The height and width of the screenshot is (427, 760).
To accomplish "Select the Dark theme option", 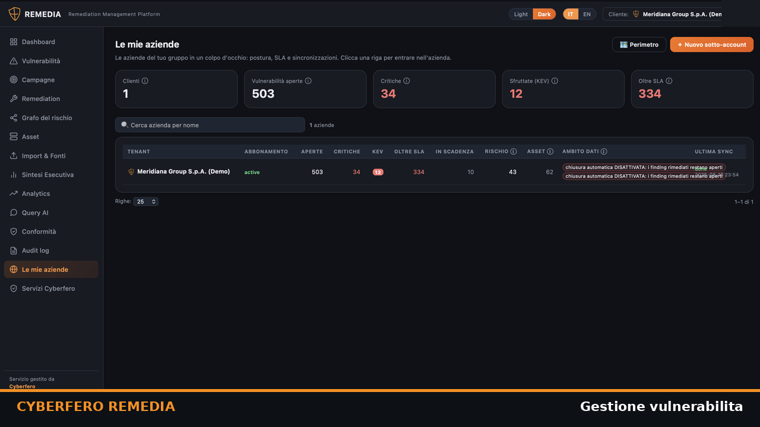I will pyautogui.click(x=544, y=14).
